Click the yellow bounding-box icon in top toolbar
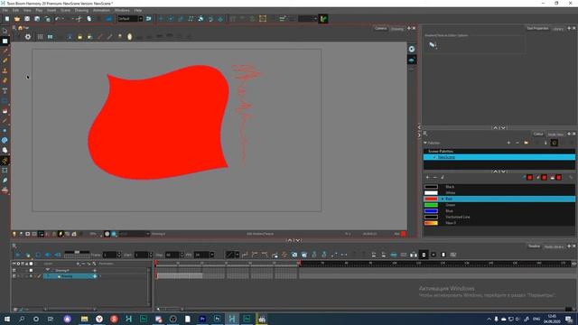 point(263,19)
